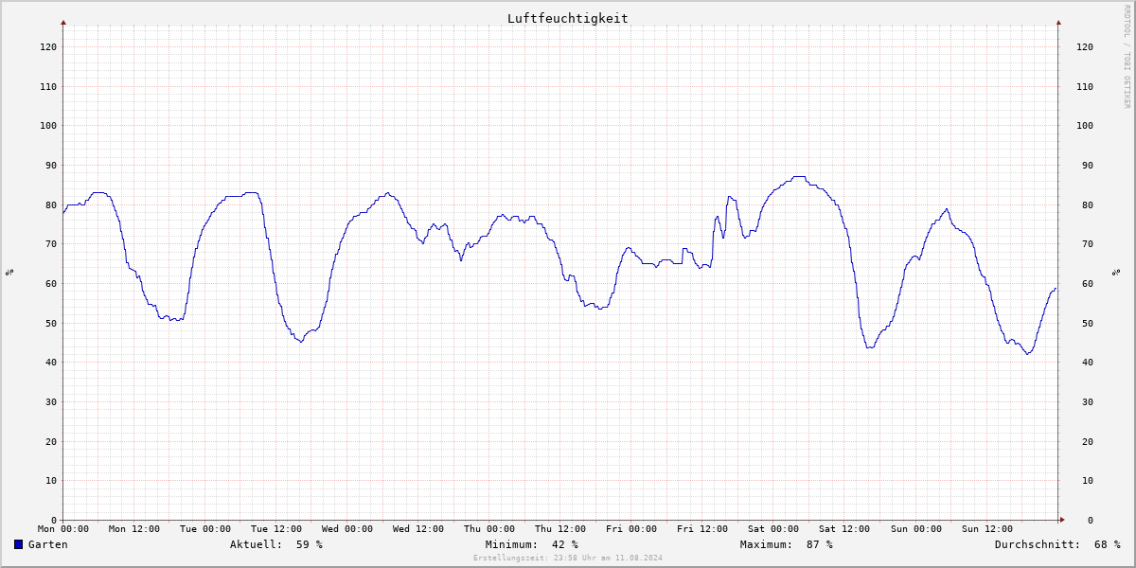Click the Wed 12:00 time axis label

(418, 529)
